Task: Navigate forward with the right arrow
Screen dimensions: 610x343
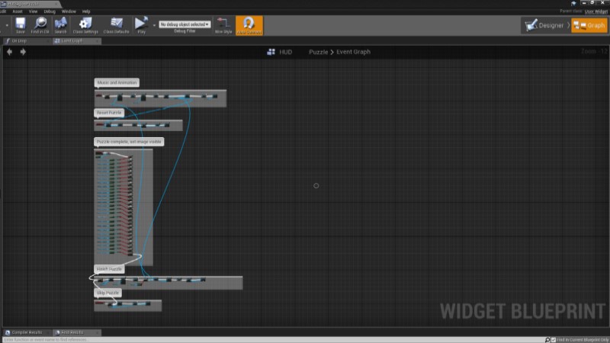Action: pyautogui.click(x=23, y=52)
